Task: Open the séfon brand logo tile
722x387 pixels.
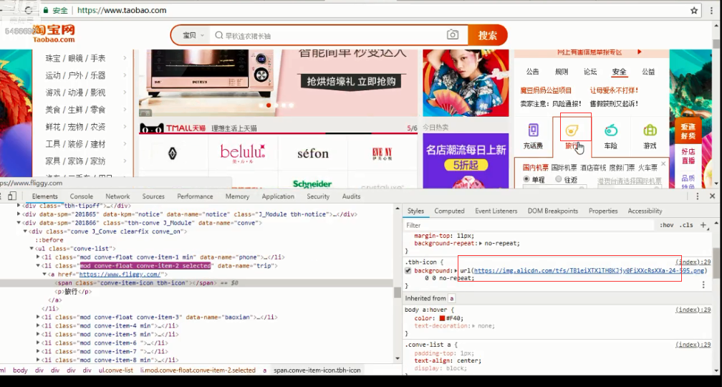Action: (x=312, y=153)
